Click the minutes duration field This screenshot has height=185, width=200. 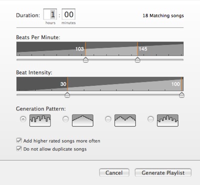click(68, 14)
